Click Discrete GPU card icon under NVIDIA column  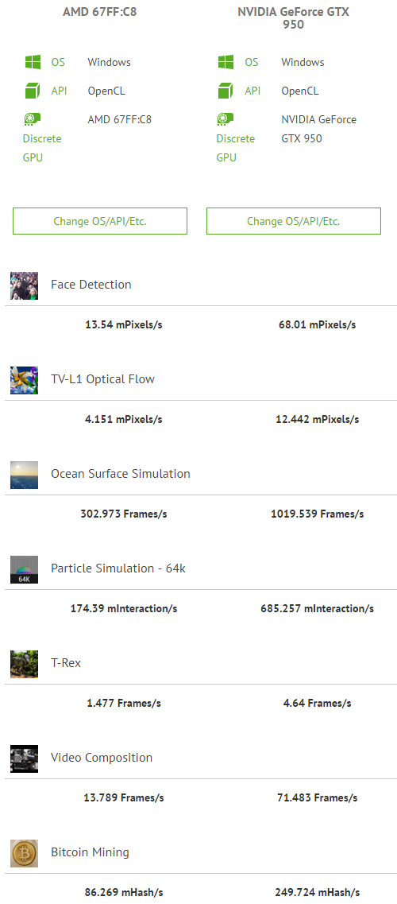click(225, 119)
